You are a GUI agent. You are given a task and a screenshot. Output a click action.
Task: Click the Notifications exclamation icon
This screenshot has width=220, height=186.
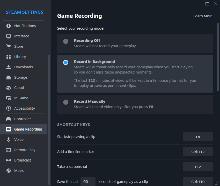click(x=9, y=26)
